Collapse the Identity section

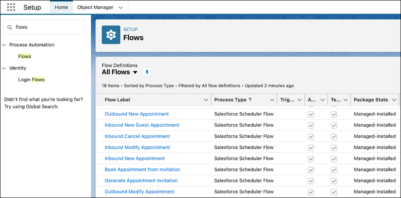coord(4,68)
